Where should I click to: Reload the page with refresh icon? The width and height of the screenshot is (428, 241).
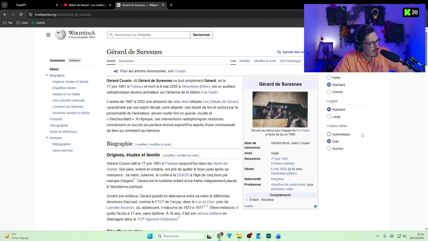point(21,14)
